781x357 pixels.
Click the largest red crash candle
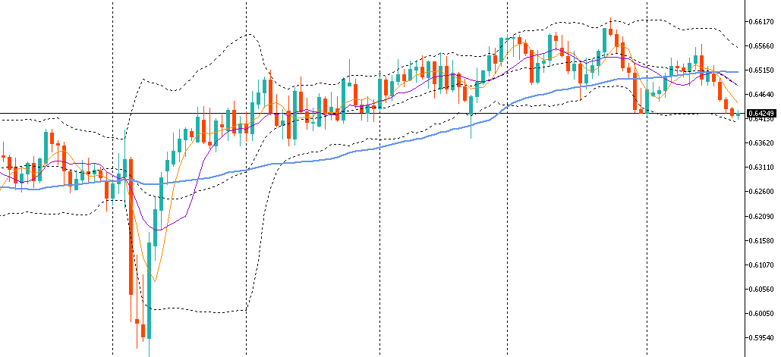[x=131, y=227]
